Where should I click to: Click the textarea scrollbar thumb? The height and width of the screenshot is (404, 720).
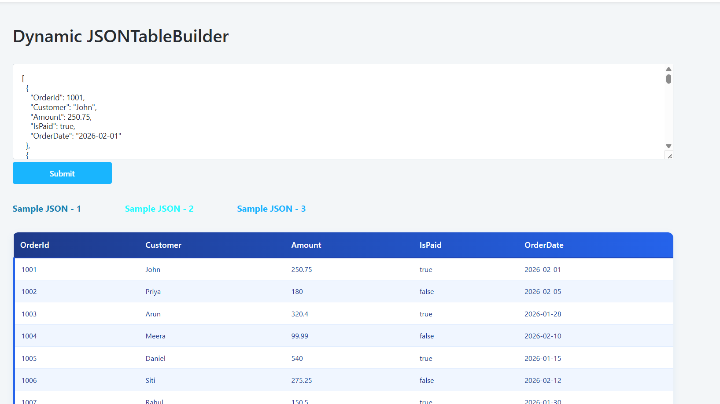668,79
